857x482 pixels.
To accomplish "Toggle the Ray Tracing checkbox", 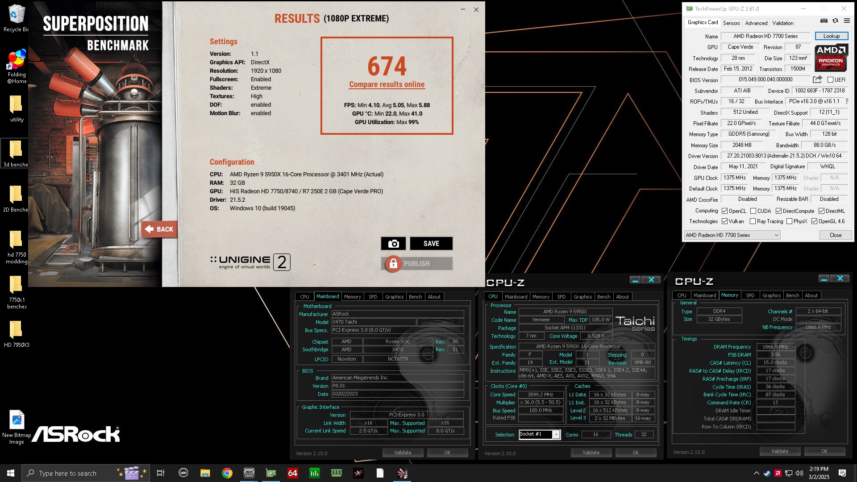I will pos(753,221).
